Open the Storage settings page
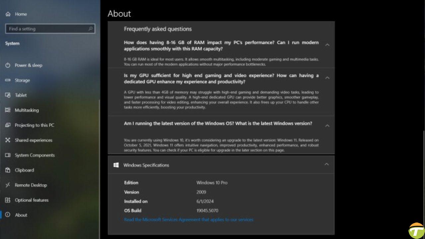This screenshot has height=239, width=425. tap(22, 80)
